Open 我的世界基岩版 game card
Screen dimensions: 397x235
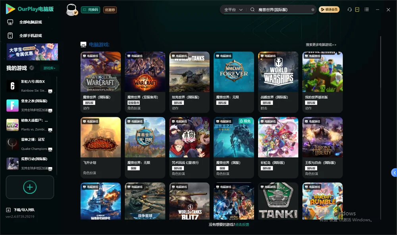[x=322, y=82]
